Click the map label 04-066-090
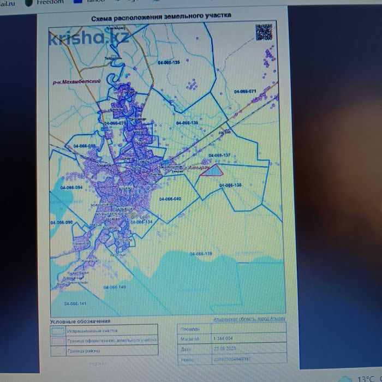Image resolution: width=382 pixels, height=382 pixels. pyautogui.click(x=62, y=223)
